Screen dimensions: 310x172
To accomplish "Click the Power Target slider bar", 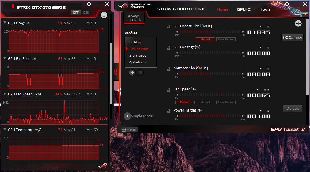I will click(x=210, y=116).
